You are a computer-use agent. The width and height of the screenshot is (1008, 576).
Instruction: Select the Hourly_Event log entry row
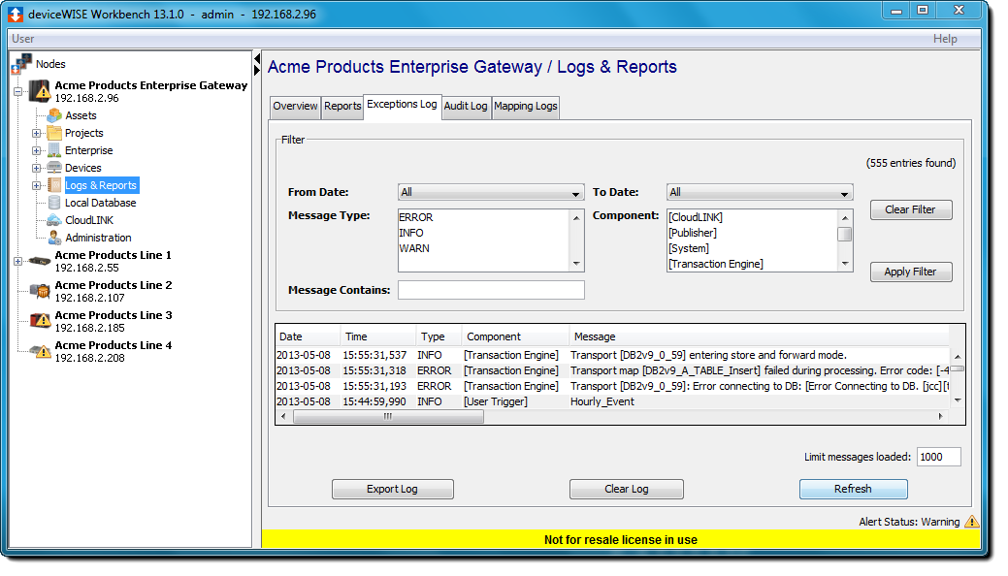pyautogui.click(x=612, y=401)
